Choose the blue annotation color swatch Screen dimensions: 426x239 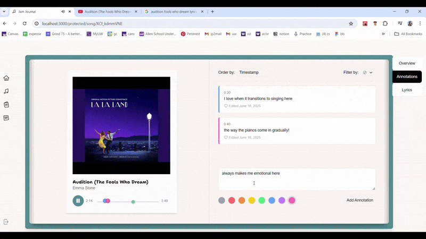(272, 200)
